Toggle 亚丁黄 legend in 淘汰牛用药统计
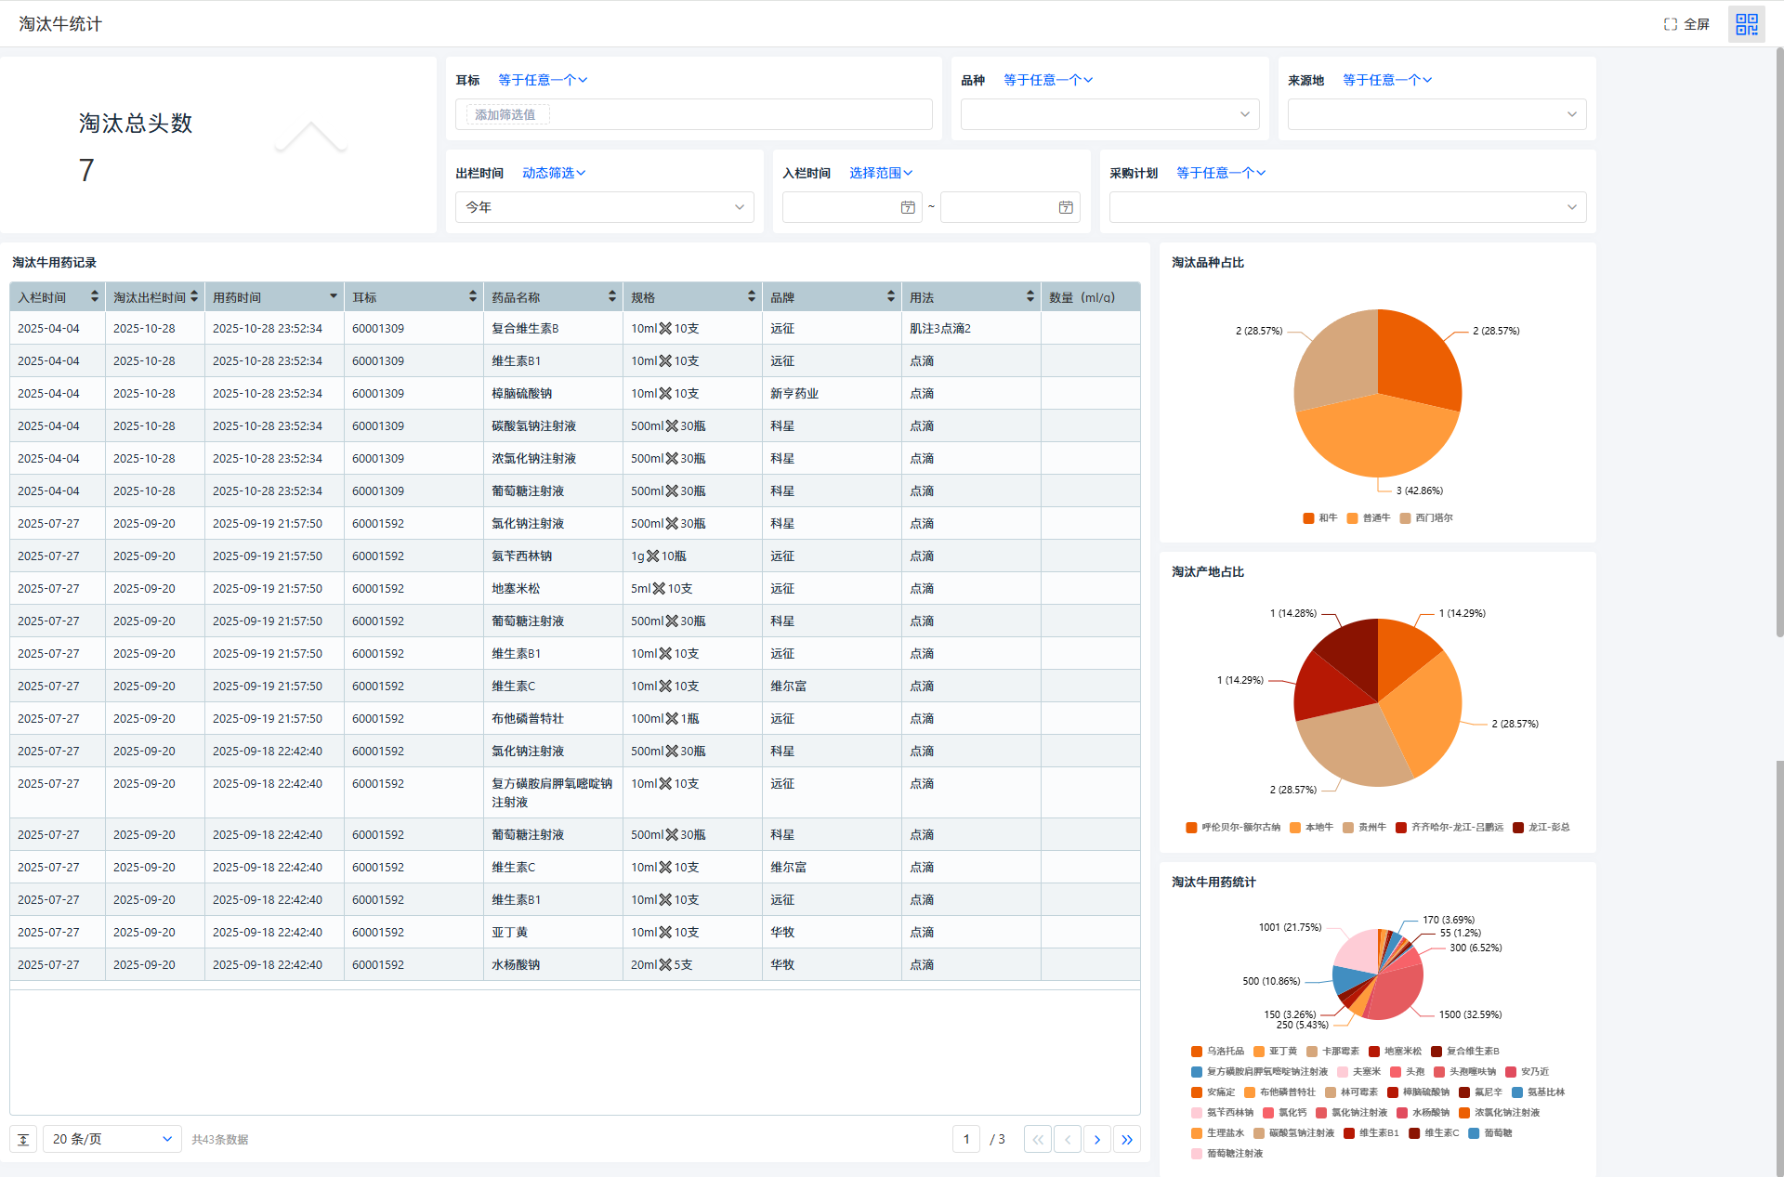This screenshot has width=1784, height=1177. [x=1275, y=1052]
